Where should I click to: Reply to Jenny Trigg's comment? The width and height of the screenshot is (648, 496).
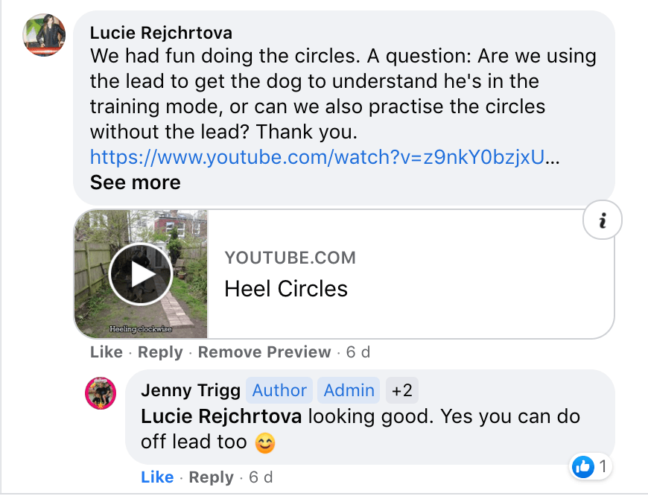tap(212, 477)
